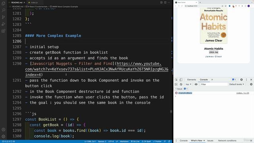The height and width of the screenshot is (143, 254).
Task: Open Console settings gear beside Default levels
Action: 251,84
